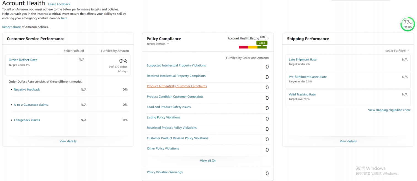
Task: Click the N/A value for Late Shipment Rate
Action: pyautogui.click(x=405, y=60)
